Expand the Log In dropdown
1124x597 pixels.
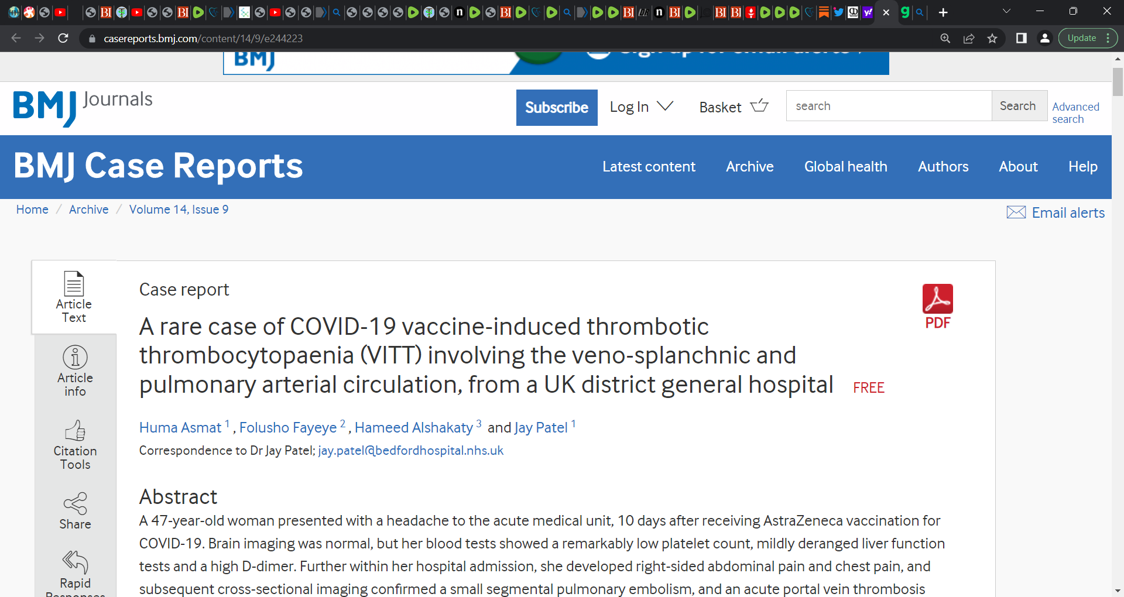tap(642, 107)
